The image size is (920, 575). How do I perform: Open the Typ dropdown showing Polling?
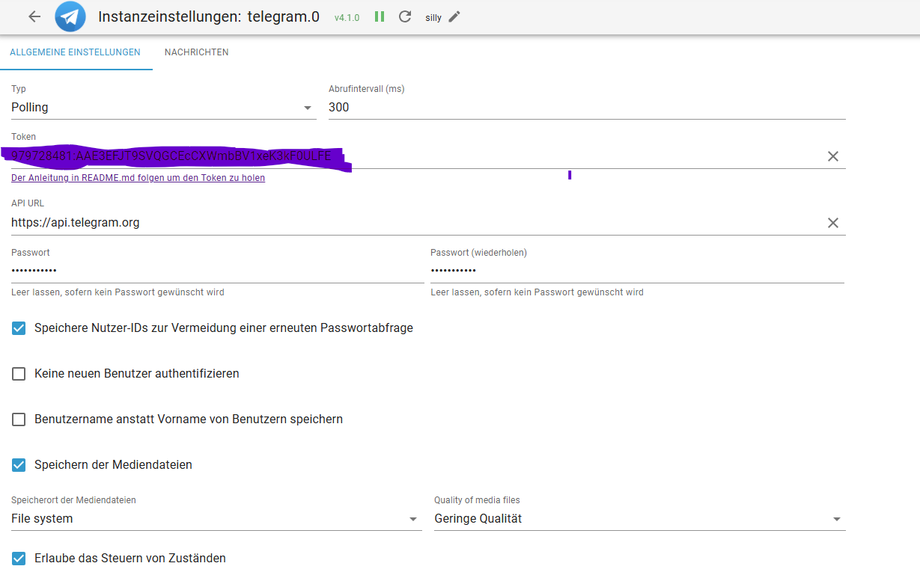point(164,108)
